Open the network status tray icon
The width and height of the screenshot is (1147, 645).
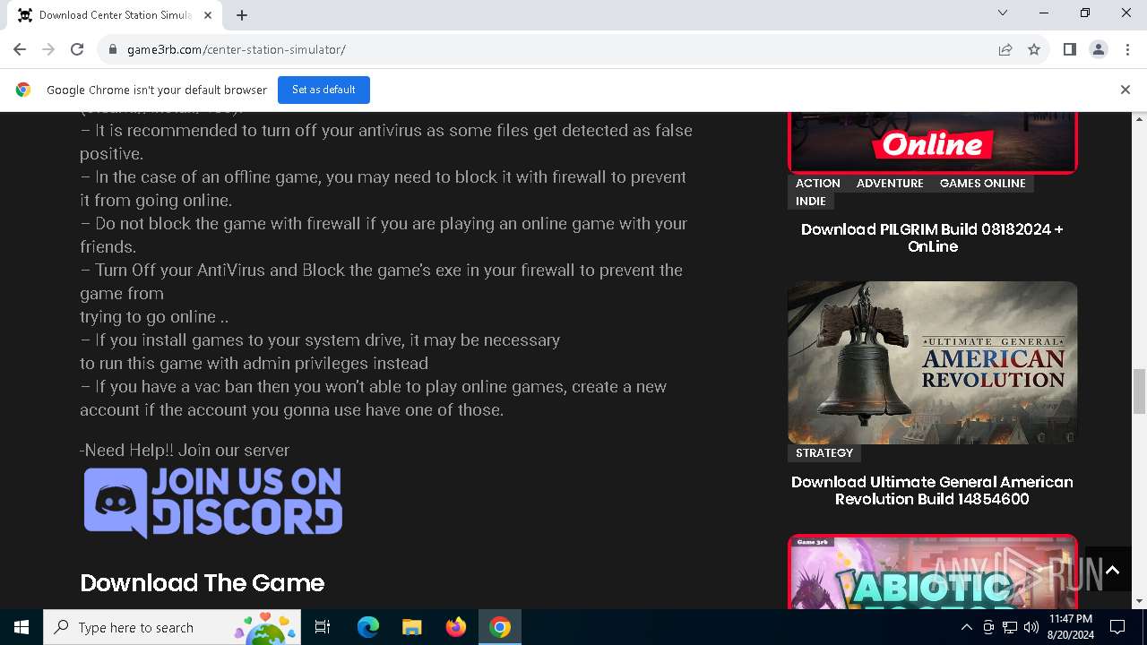pos(1010,627)
